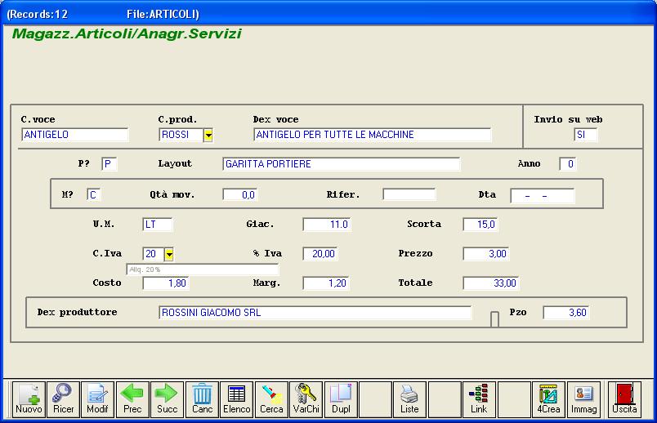The image size is (657, 423).
Task: Open the Link tree diagram icon
Action: click(x=479, y=399)
